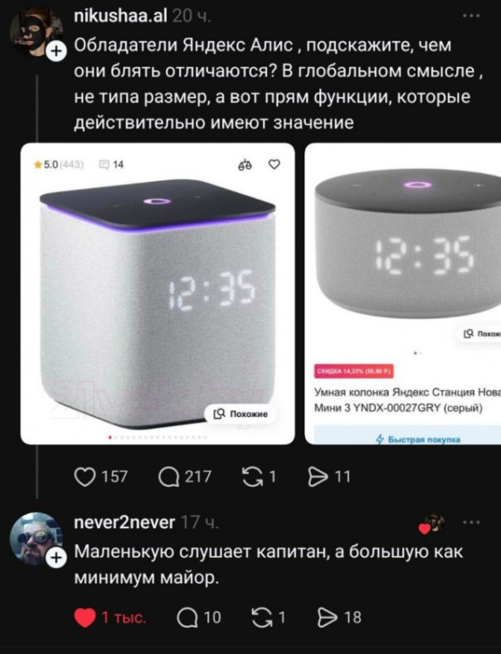Unlike never2never's reply red heart
The width and height of the screenshot is (501, 654).
point(85,618)
